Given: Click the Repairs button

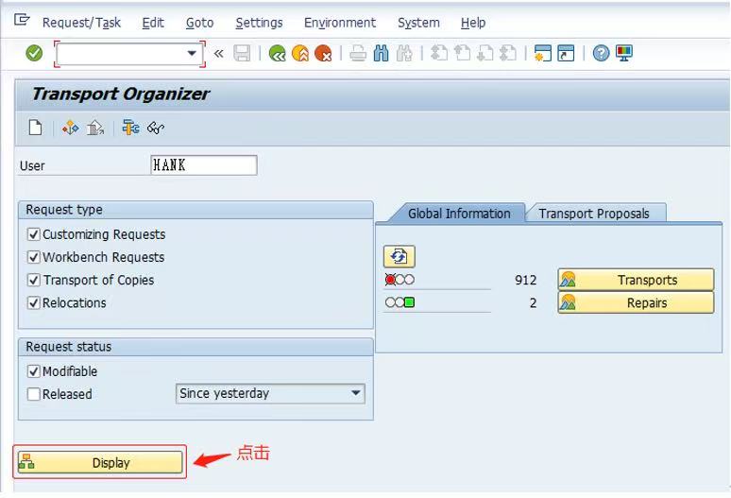Looking at the screenshot, I should pos(636,302).
